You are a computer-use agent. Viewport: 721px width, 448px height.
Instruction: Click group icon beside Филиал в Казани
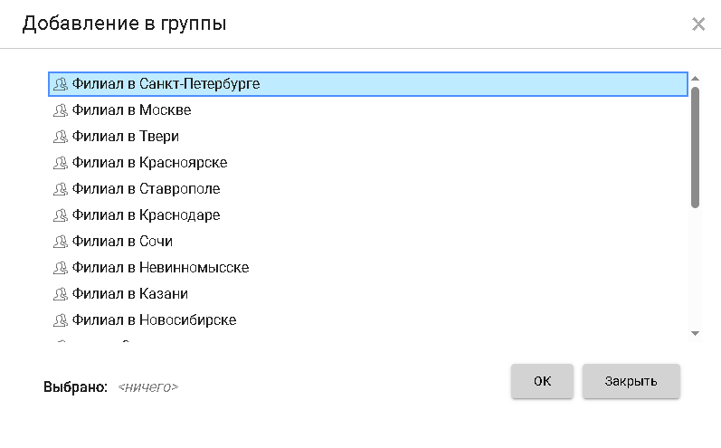[61, 294]
